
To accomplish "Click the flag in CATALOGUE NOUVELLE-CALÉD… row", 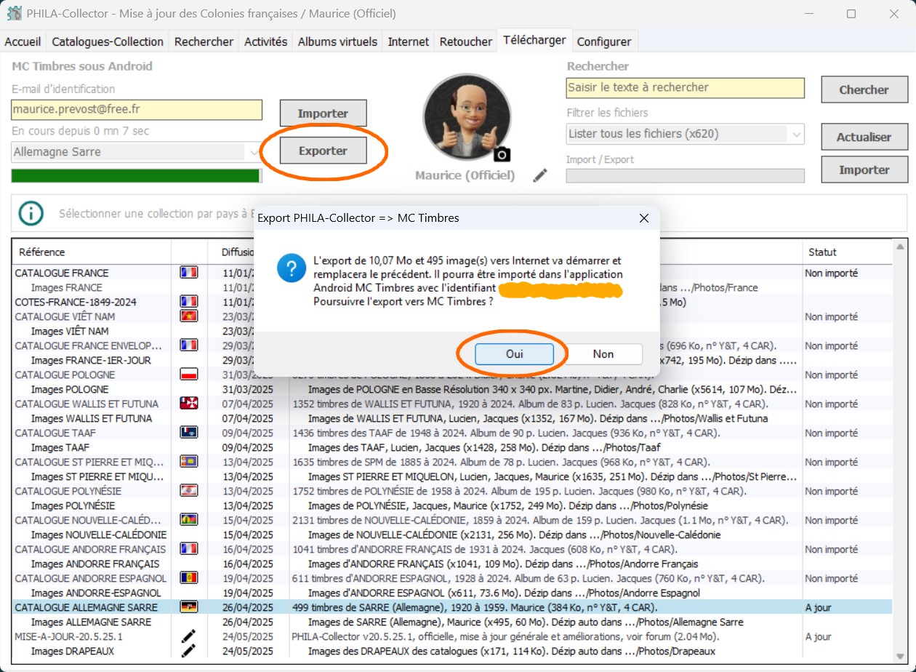I will pos(189,520).
